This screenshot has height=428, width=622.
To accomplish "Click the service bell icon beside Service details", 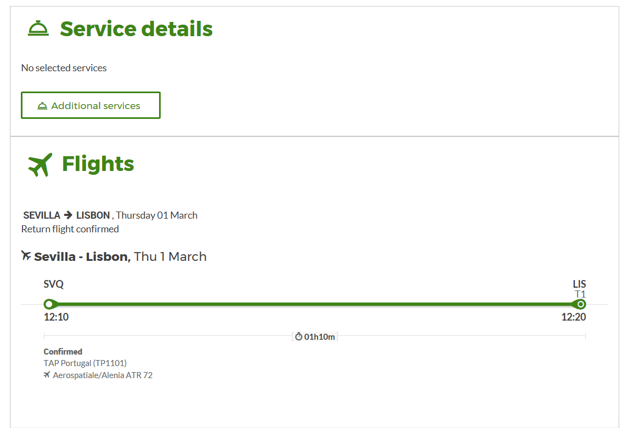I will [38, 28].
